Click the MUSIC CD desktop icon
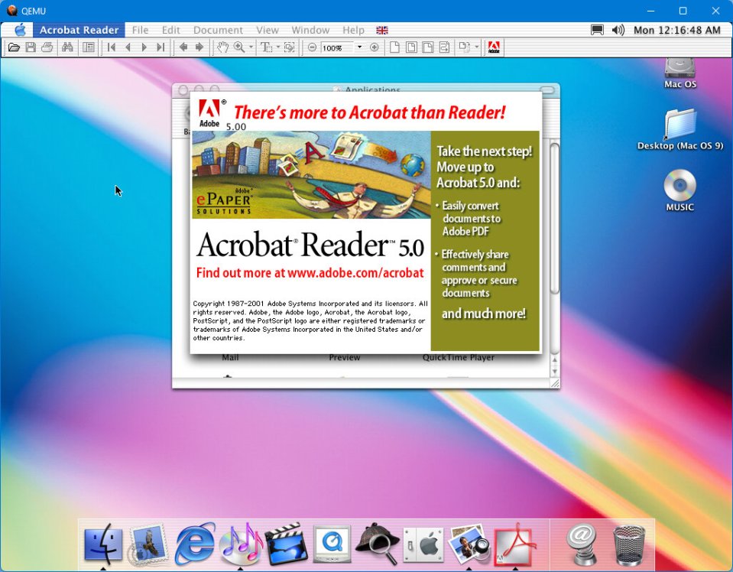The image size is (733, 572). [679, 186]
